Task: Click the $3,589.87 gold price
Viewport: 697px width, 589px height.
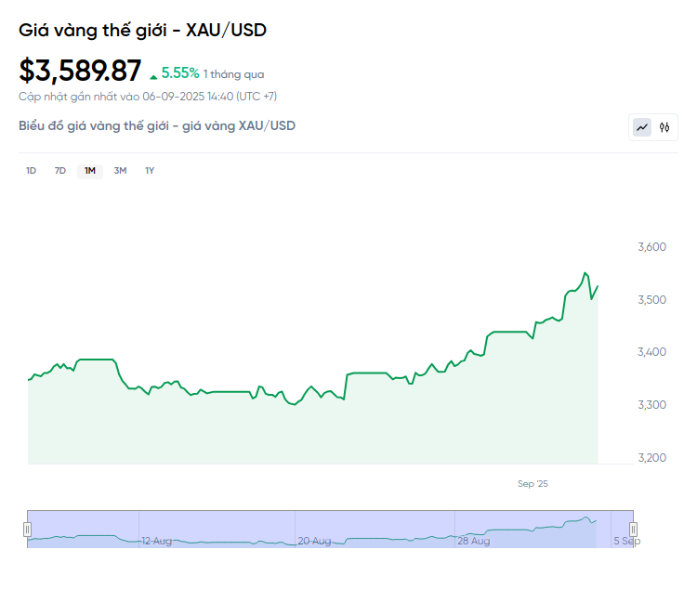Action: click(81, 71)
